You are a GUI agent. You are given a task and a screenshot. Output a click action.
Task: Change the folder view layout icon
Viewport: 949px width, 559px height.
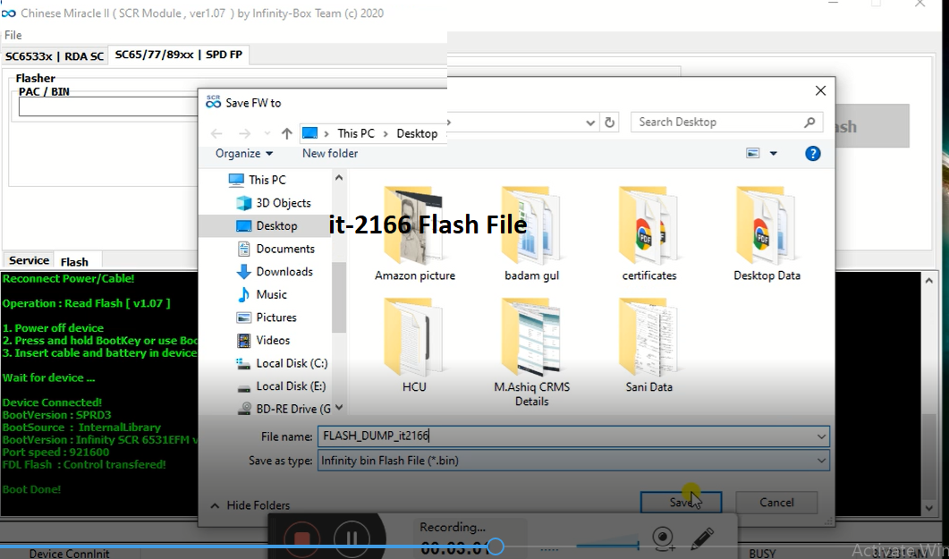coord(752,153)
